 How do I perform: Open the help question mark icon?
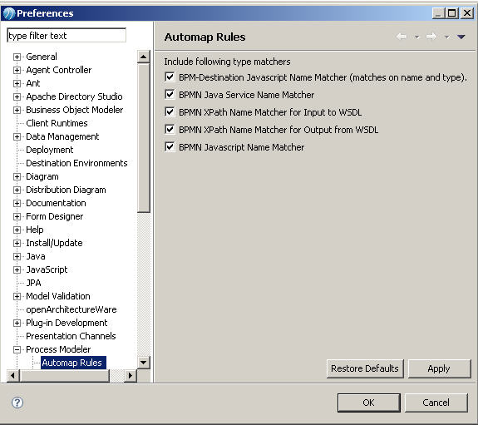[17, 403]
